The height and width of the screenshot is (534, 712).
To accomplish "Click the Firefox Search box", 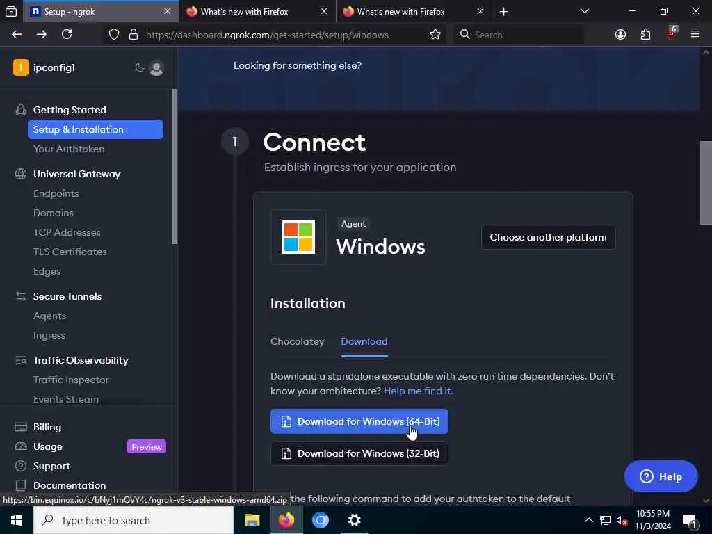I will tap(518, 35).
